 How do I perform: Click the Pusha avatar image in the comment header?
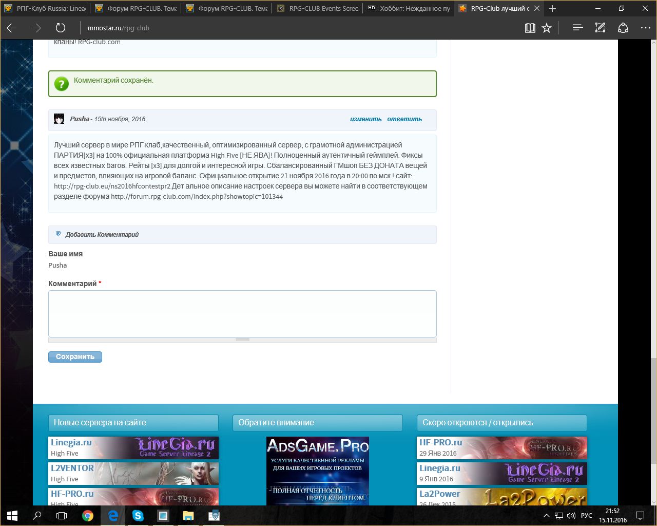[59, 119]
